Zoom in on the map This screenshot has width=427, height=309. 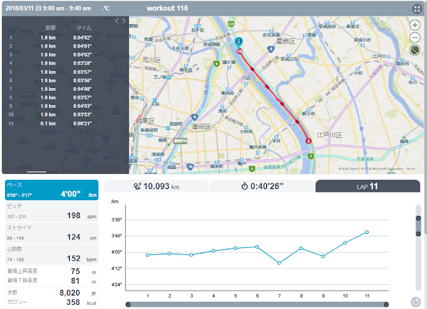tap(415, 26)
